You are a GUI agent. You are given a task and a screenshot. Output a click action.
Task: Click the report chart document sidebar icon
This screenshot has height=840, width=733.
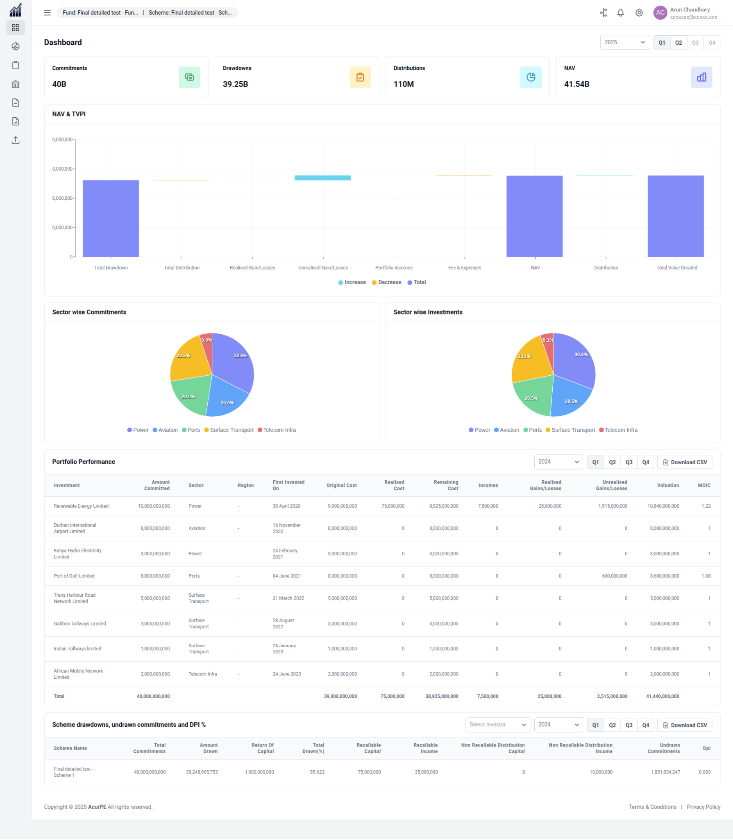tap(16, 121)
